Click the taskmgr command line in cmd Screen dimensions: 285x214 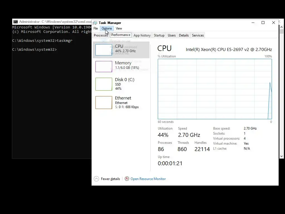click(42, 41)
